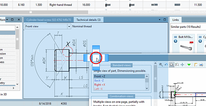This screenshot has width=206, height=106.
Task: Click the zoom-all magnifier icon
Action: 161,64
